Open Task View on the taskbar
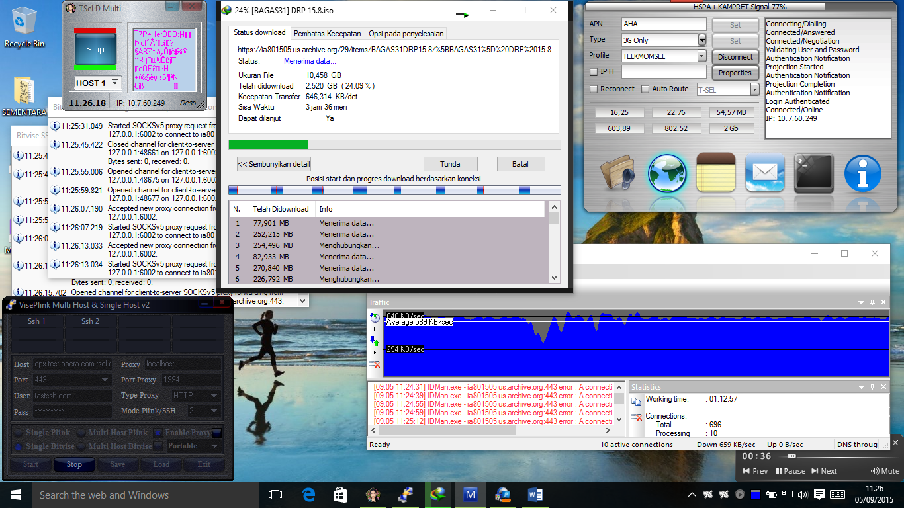 [x=275, y=495]
